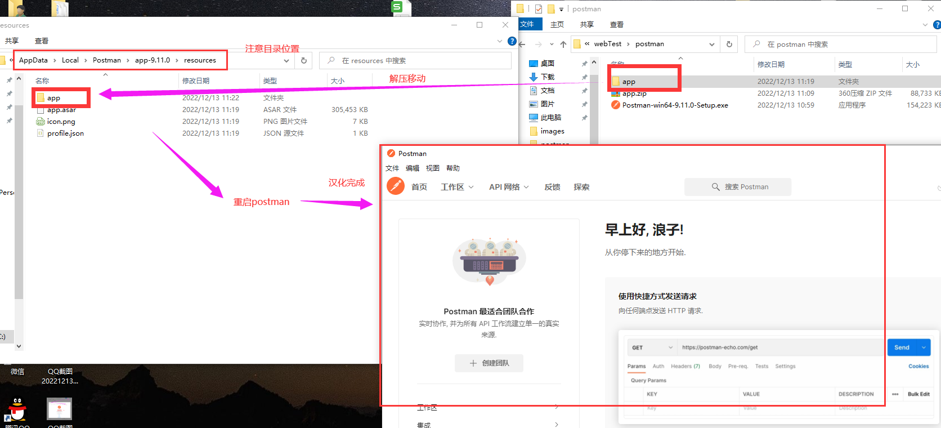This screenshot has width=941, height=428.
Task: Open address history dropdown in postman window
Action: 712,44
